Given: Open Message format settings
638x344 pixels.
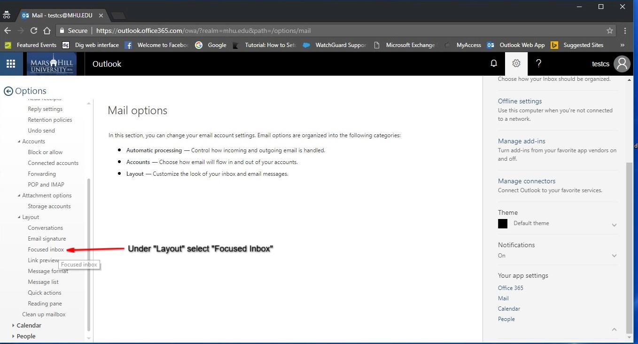Looking at the screenshot, I should (48, 271).
